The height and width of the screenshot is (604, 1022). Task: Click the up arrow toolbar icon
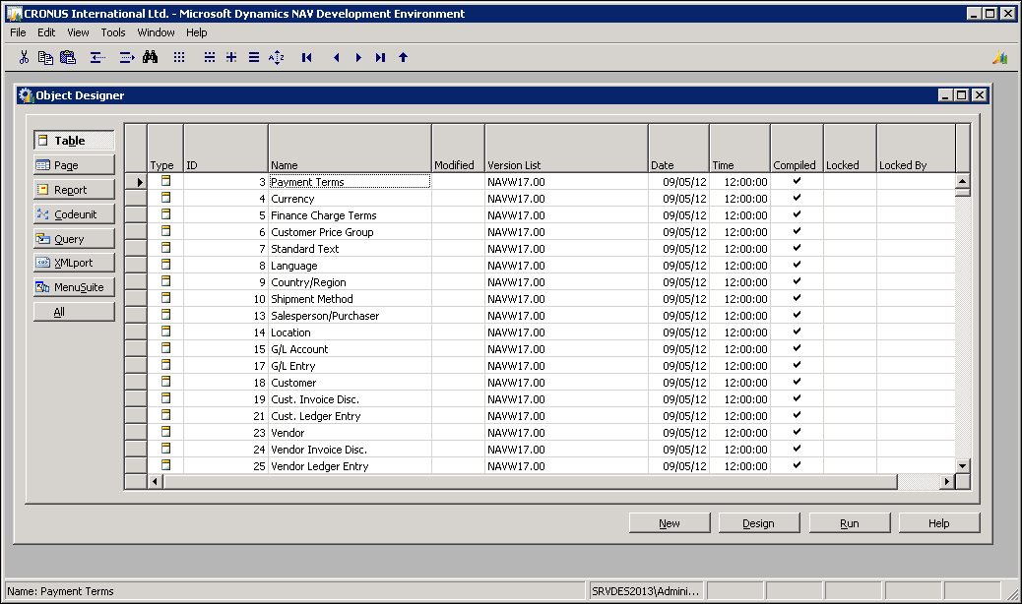click(x=403, y=57)
